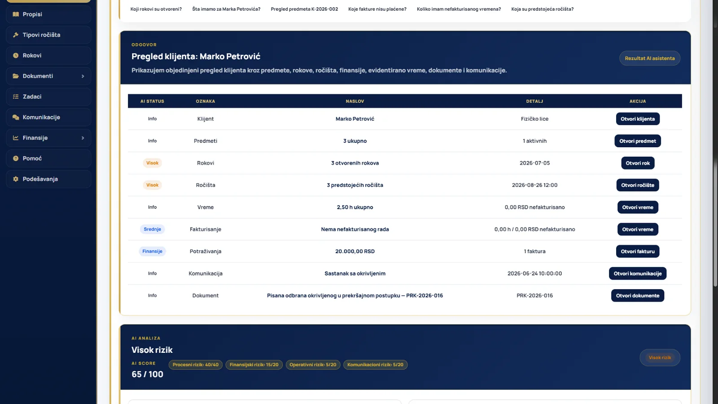Click the '3 otvorenih rokova' cell

click(355, 163)
